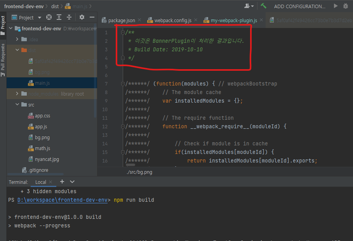
Task: Click Select Opened File target icon
Action: point(49,17)
